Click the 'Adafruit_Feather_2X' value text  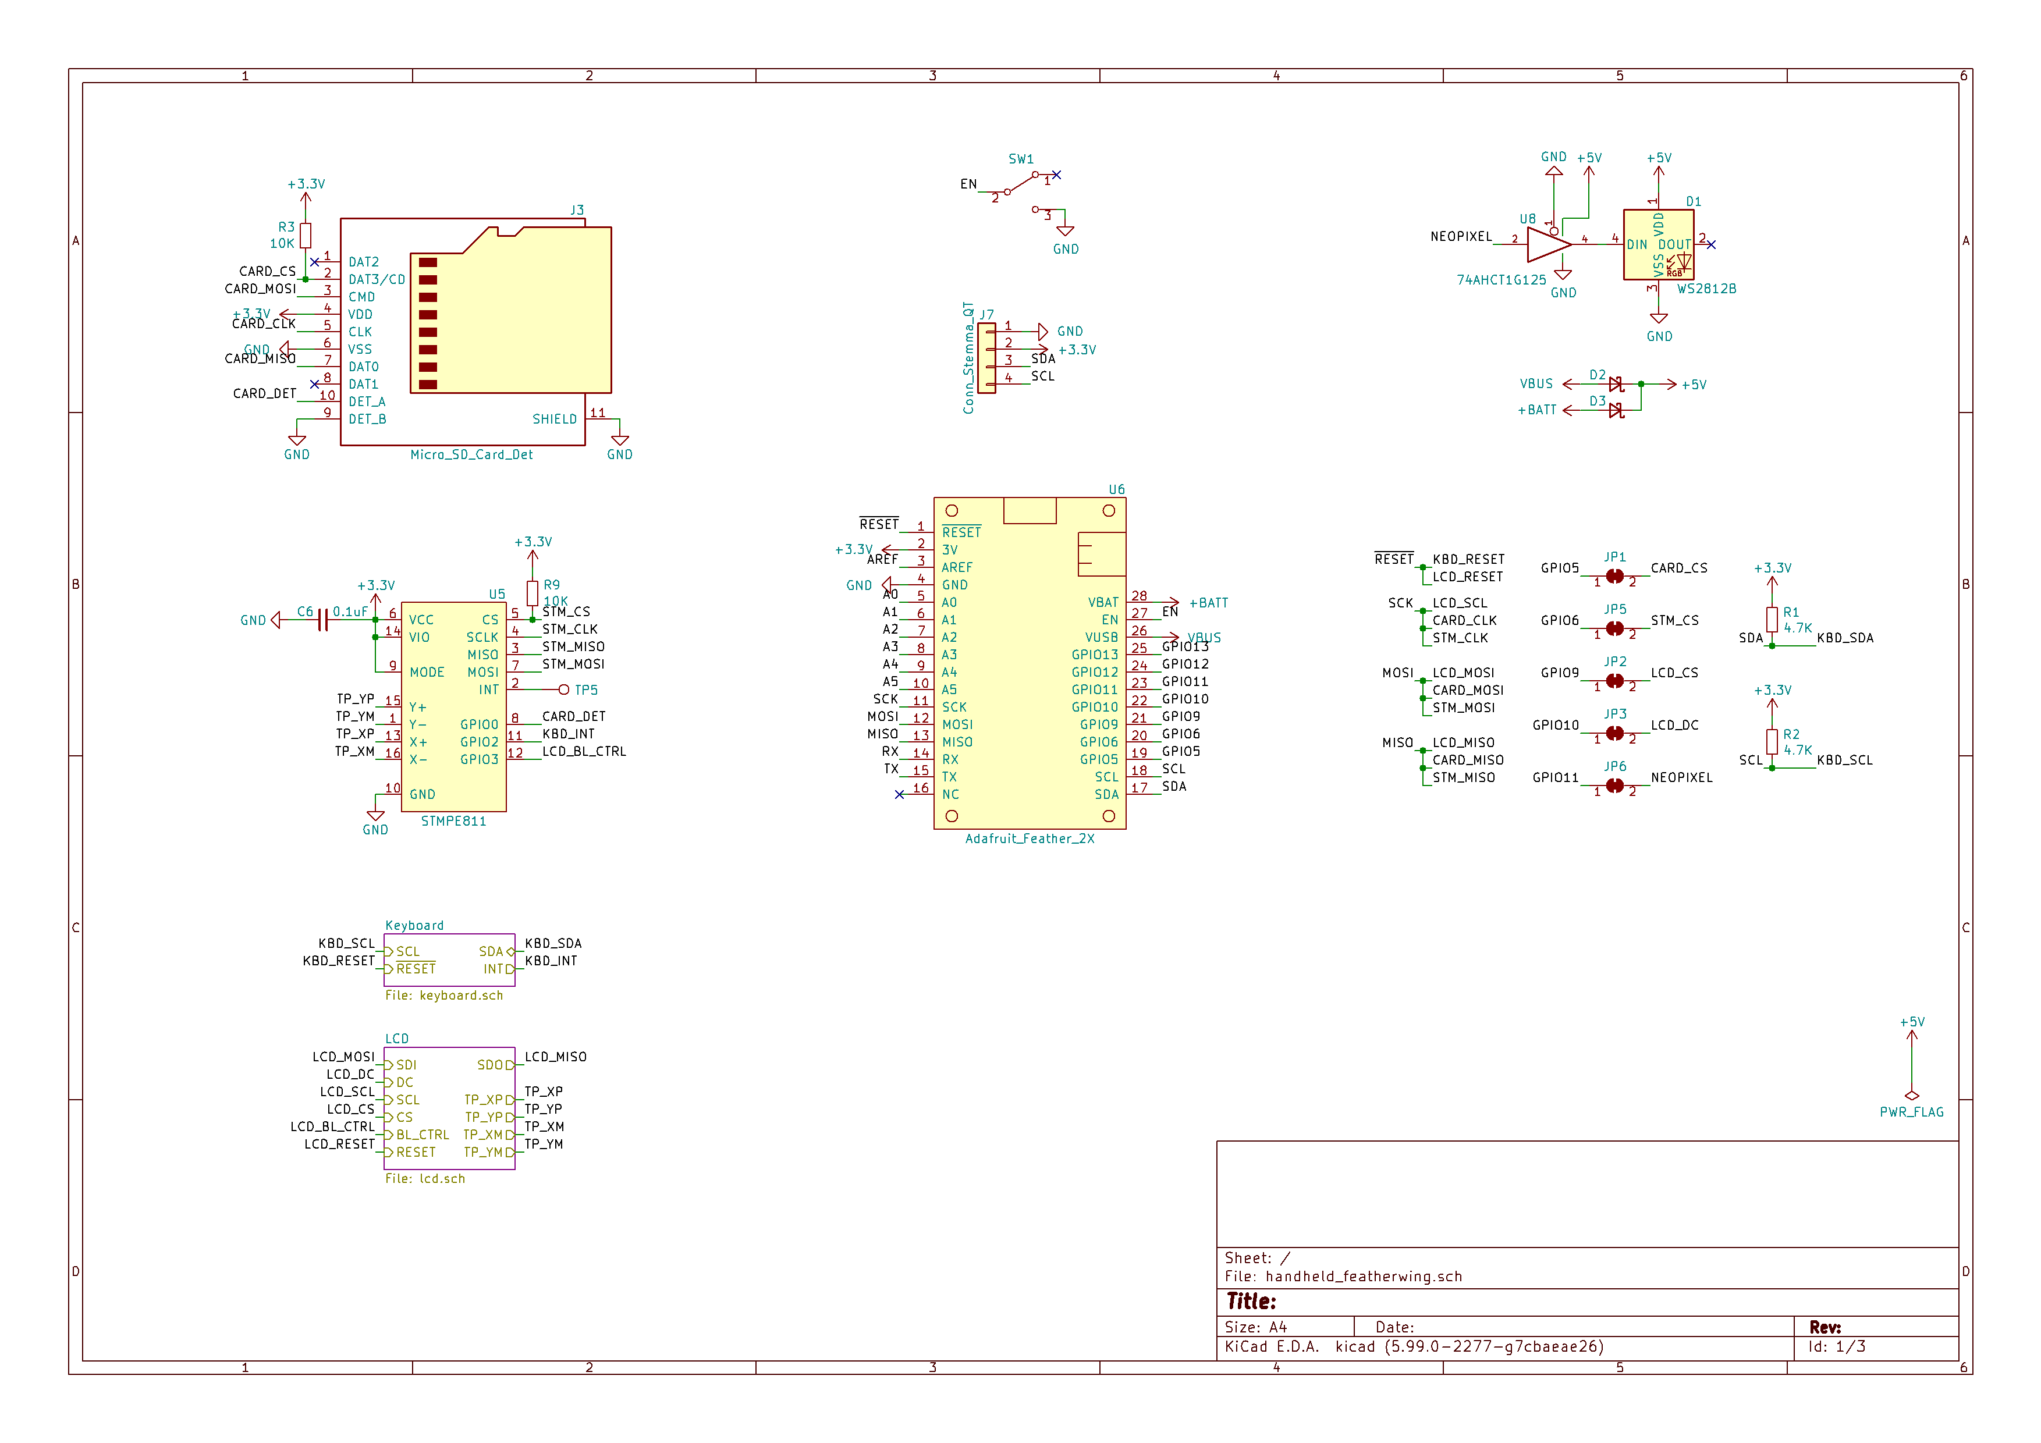coord(1030,838)
